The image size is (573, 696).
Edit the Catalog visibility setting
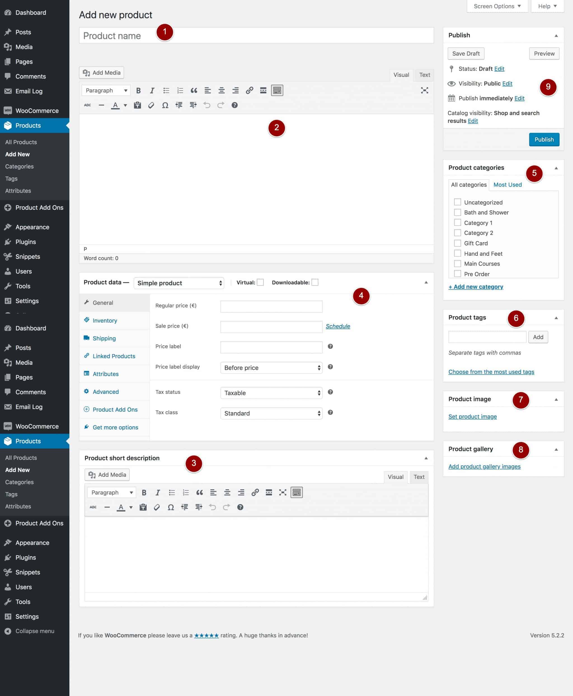point(473,121)
